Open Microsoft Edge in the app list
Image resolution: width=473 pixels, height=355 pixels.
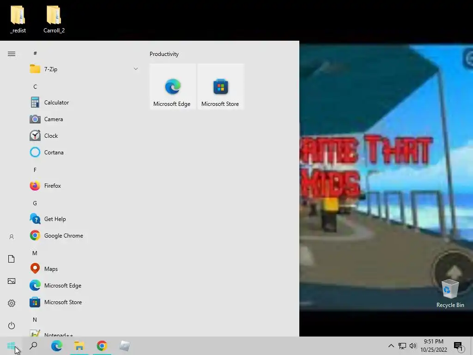[x=84, y=285]
